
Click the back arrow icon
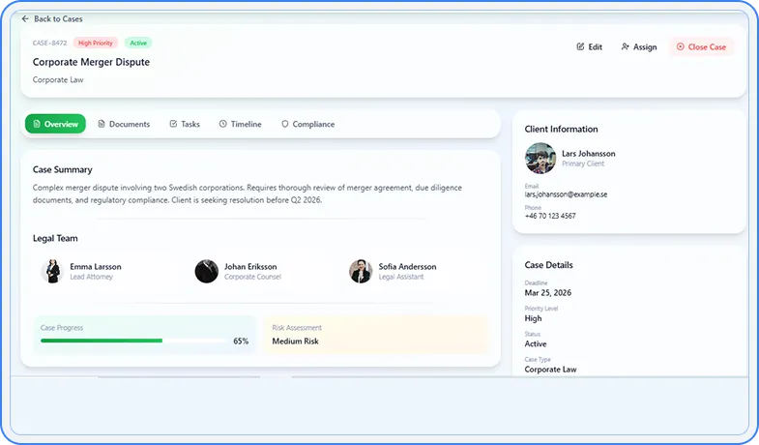(x=25, y=18)
